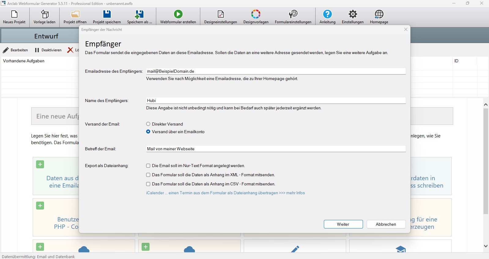The width and height of the screenshot is (489, 259).
Task: Open Designvorlagen color wheel icon
Action: [x=256, y=14]
